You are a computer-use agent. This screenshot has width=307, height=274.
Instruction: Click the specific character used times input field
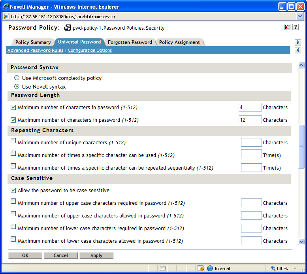(x=251, y=154)
